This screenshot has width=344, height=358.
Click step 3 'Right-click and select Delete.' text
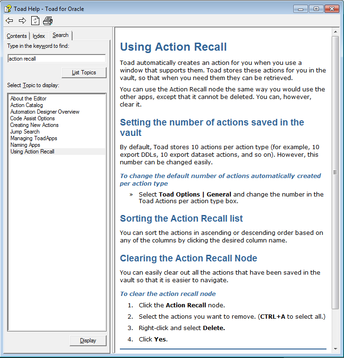point(182,328)
